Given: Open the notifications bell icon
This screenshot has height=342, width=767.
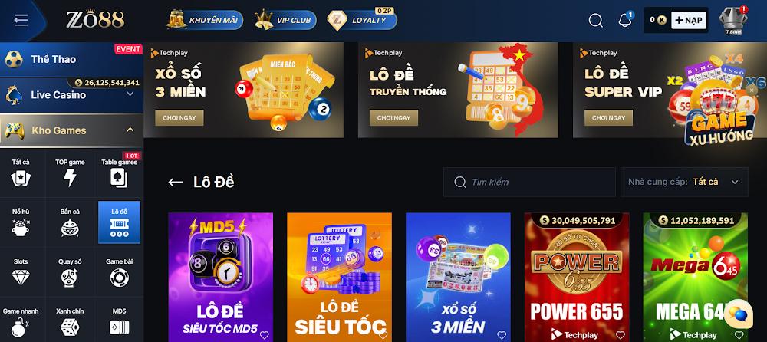Looking at the screenshot, I should point(624,21).
